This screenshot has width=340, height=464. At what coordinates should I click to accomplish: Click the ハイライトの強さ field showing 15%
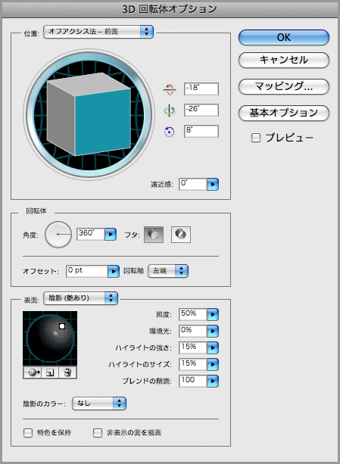192,347
